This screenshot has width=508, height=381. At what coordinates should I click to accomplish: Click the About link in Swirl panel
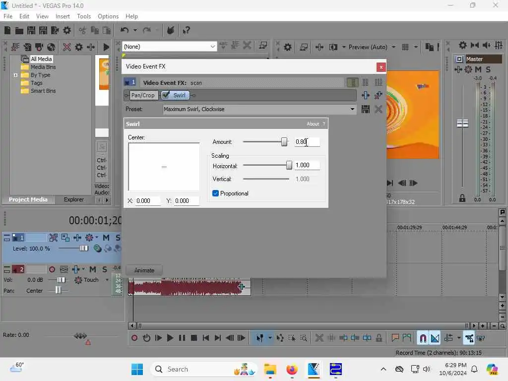(x=313, y=124)
